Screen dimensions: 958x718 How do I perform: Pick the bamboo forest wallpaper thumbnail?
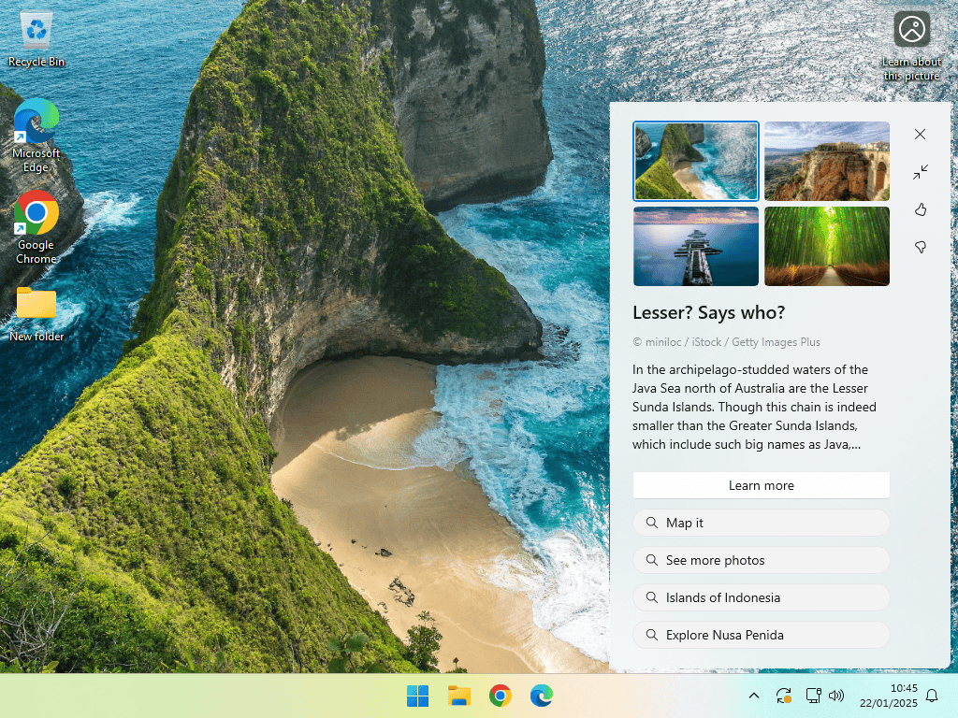[826, 246]
